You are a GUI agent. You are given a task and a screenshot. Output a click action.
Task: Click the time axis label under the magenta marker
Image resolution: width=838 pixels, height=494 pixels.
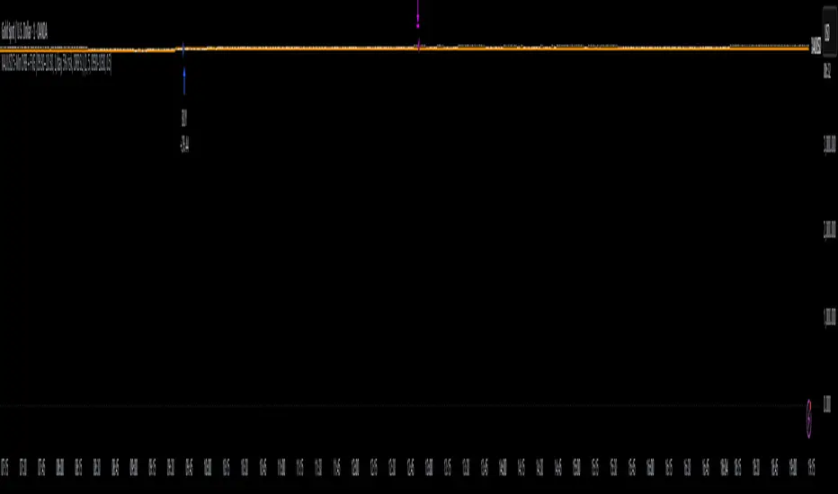coord(410,466)
